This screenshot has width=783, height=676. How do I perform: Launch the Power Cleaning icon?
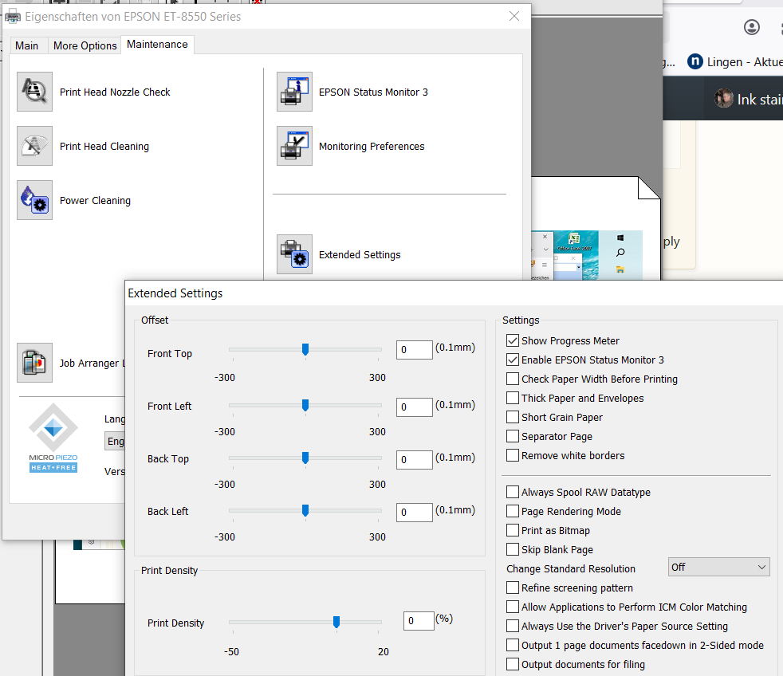(34, 200)
